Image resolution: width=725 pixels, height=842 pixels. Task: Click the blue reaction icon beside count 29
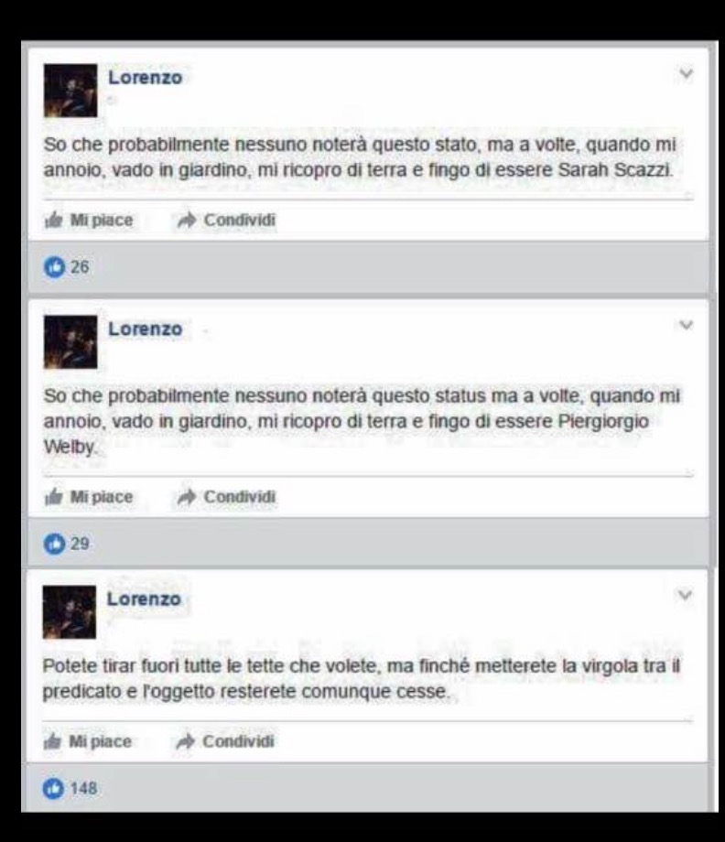point(54,544)
